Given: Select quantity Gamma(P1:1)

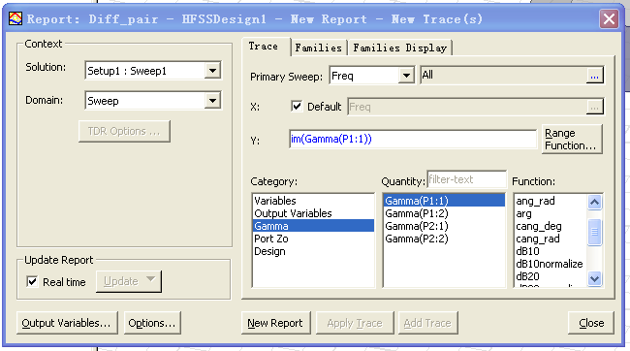Looking at the screenshot, I should pyautogui.click(x=444, y=201).
